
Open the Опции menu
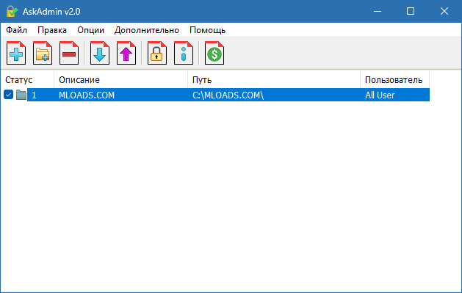(x=90, y=30)
